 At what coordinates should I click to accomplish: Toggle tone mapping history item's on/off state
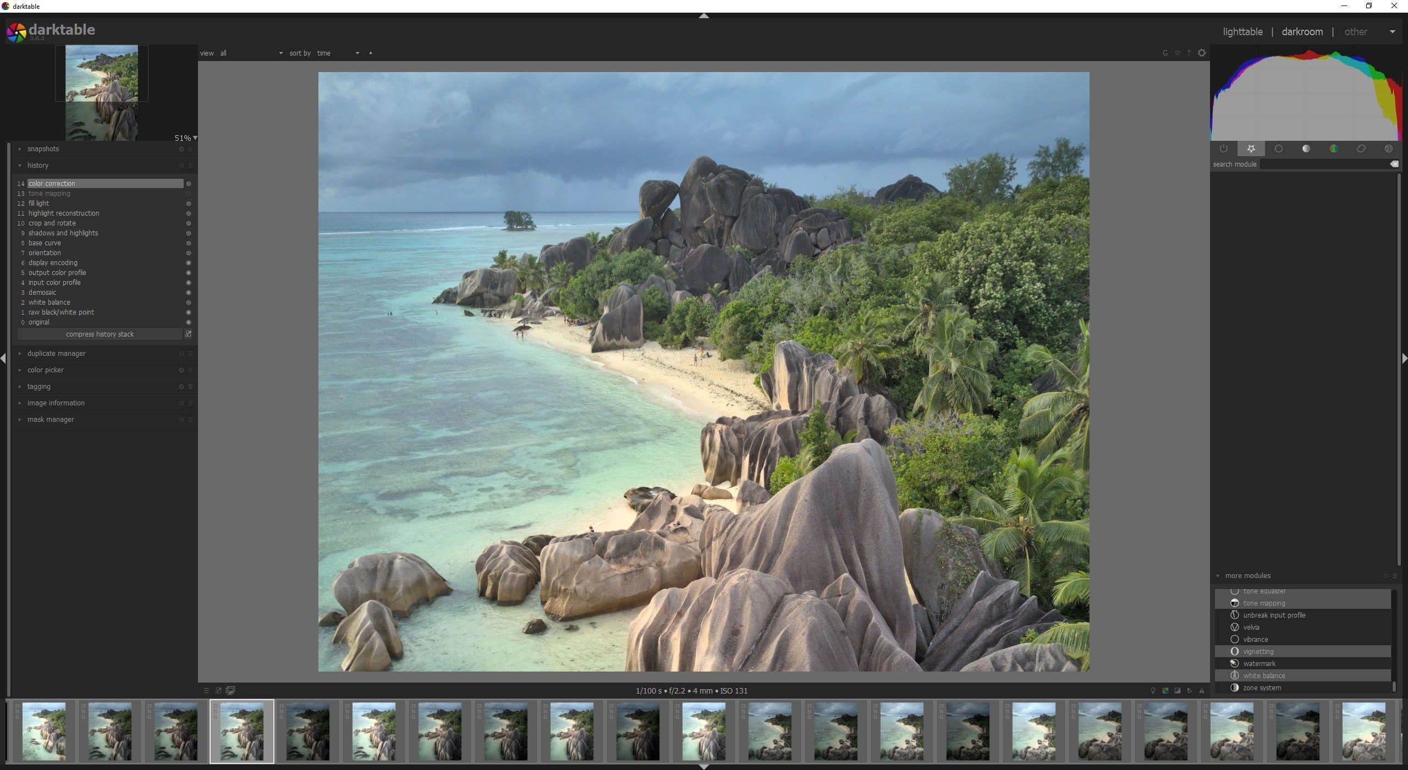coord(189,194)
